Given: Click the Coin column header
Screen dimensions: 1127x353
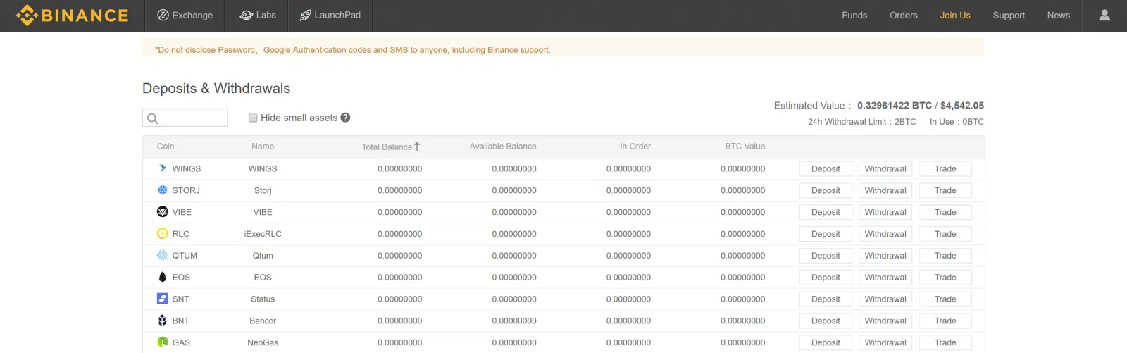Looking at the screenshot, I should coord(166,147).
